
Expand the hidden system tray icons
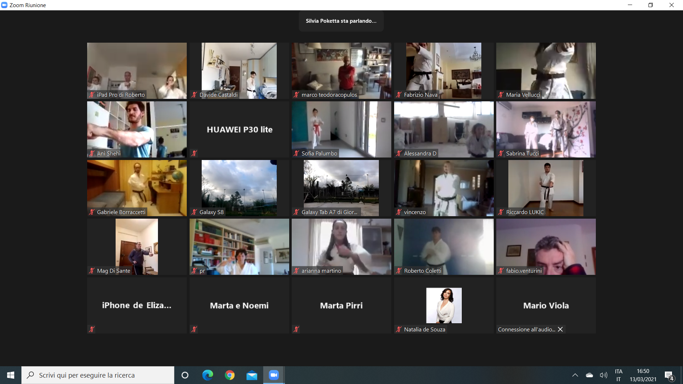point(575,375)
